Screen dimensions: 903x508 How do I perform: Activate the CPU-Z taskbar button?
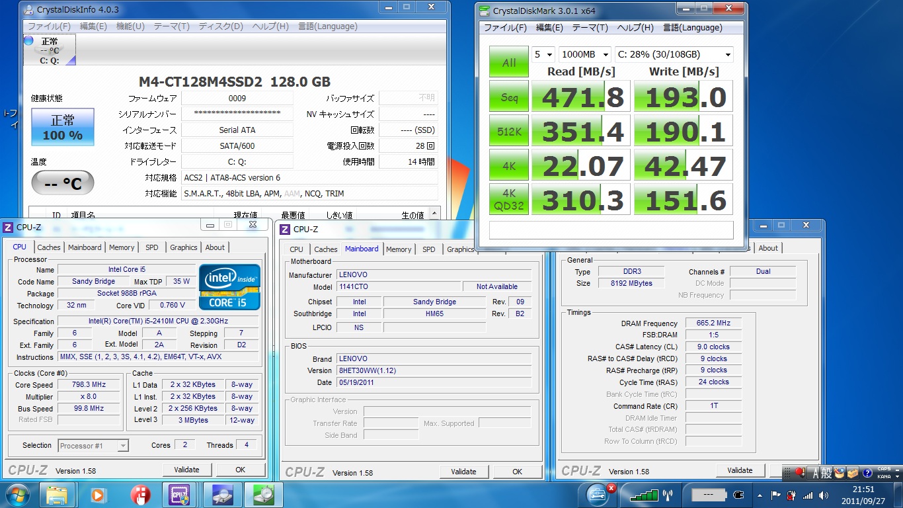point(180,495)
